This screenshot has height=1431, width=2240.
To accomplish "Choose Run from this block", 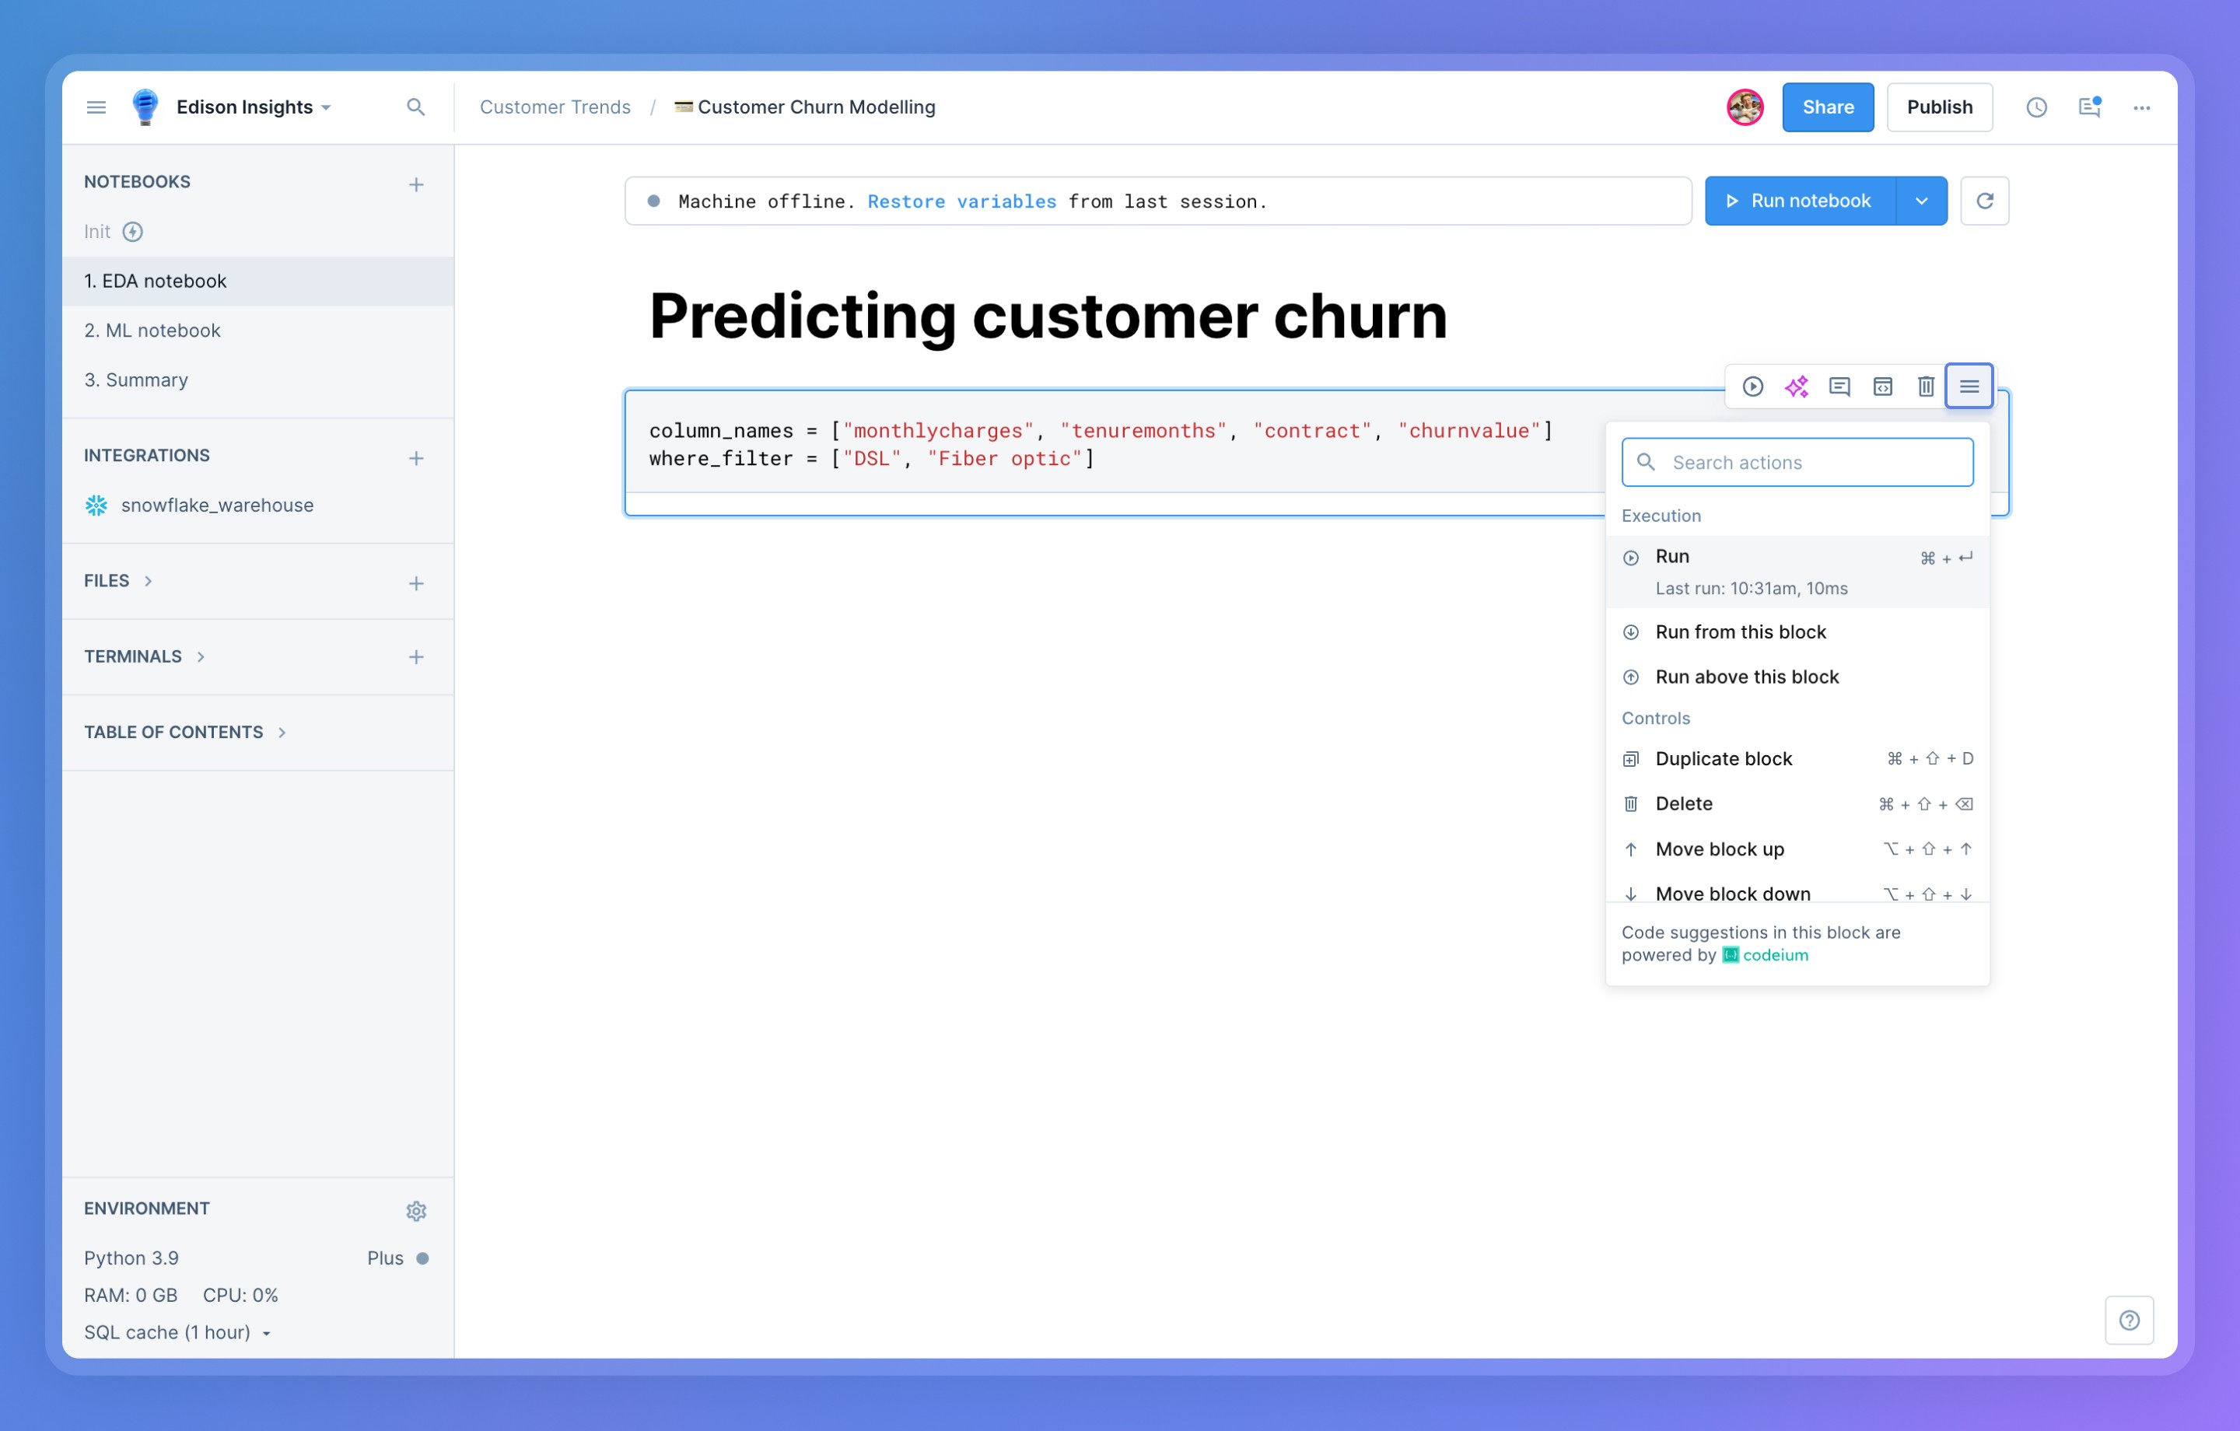I will (1740, 632).
